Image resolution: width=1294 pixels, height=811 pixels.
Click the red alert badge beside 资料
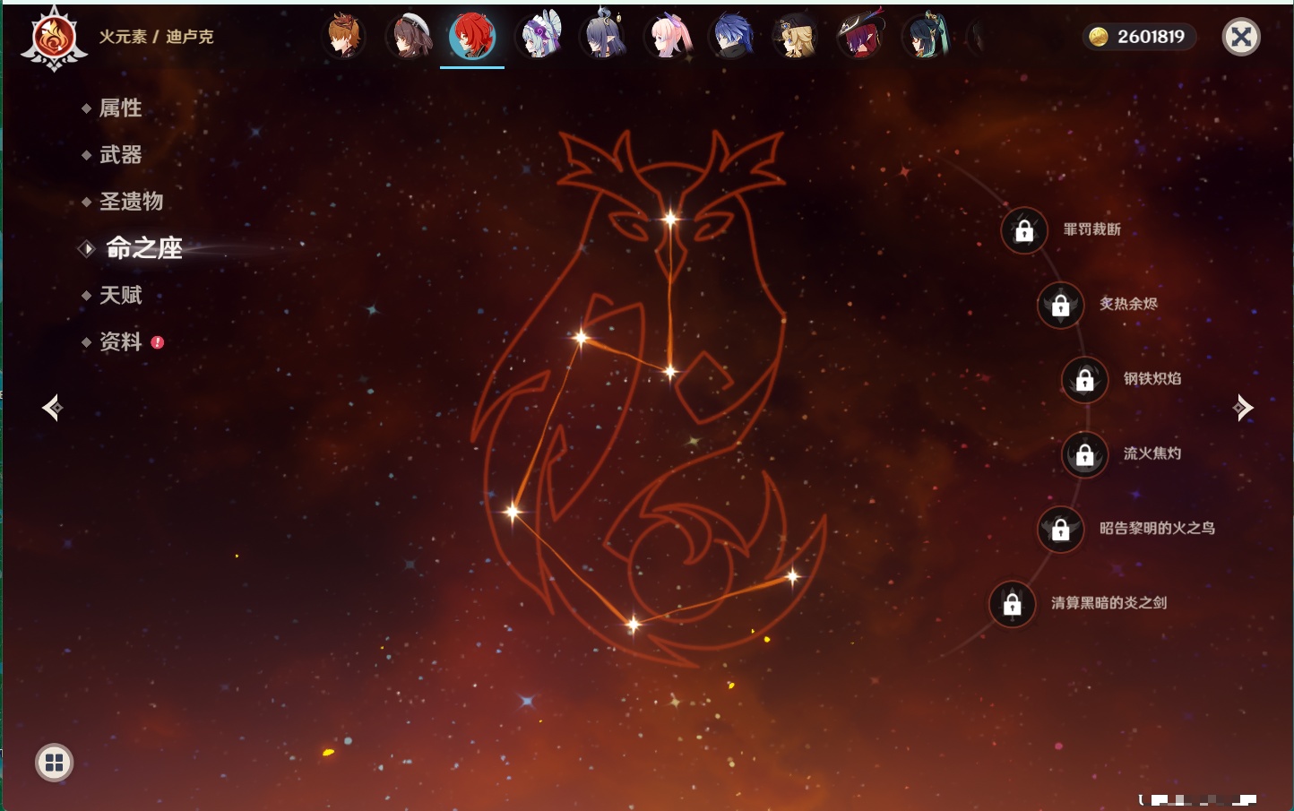(158, 342)
